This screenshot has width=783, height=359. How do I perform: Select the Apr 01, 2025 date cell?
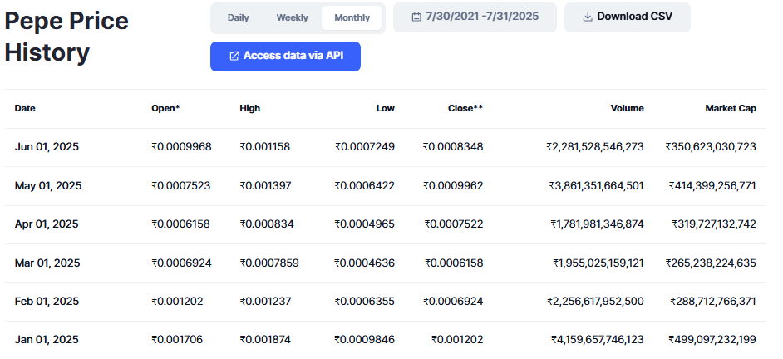click(47, 224)
